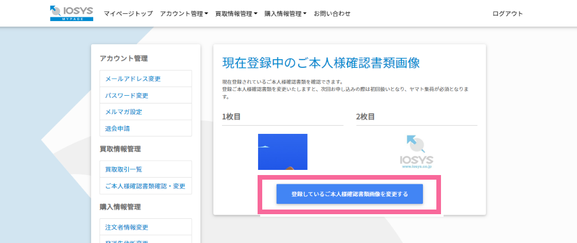
Task: Expand the 購入情報管理 dropdown in top navigation
Action: point(285,14)
